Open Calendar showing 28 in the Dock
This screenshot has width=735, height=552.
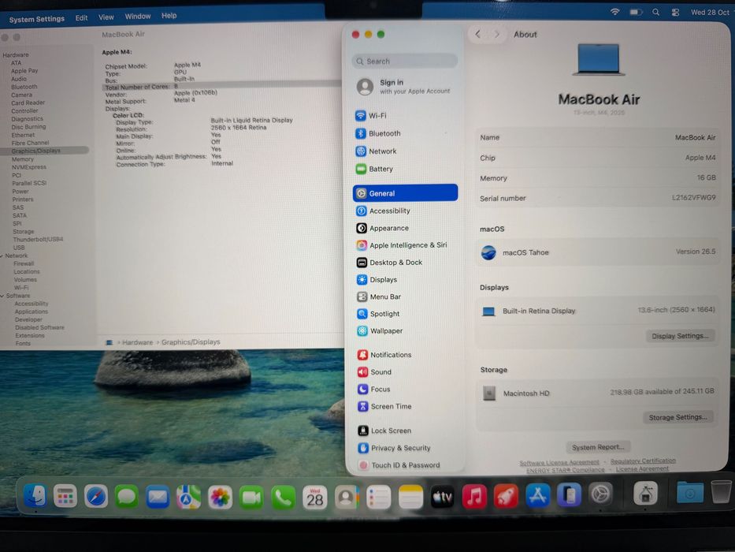click(314, 498)
